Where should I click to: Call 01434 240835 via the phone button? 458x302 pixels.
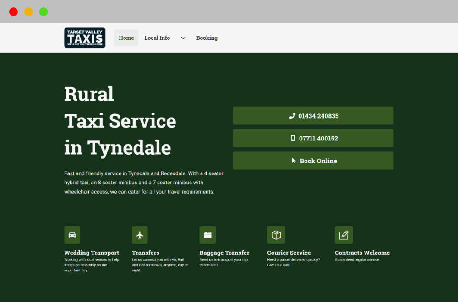click(x=313, y=116)
